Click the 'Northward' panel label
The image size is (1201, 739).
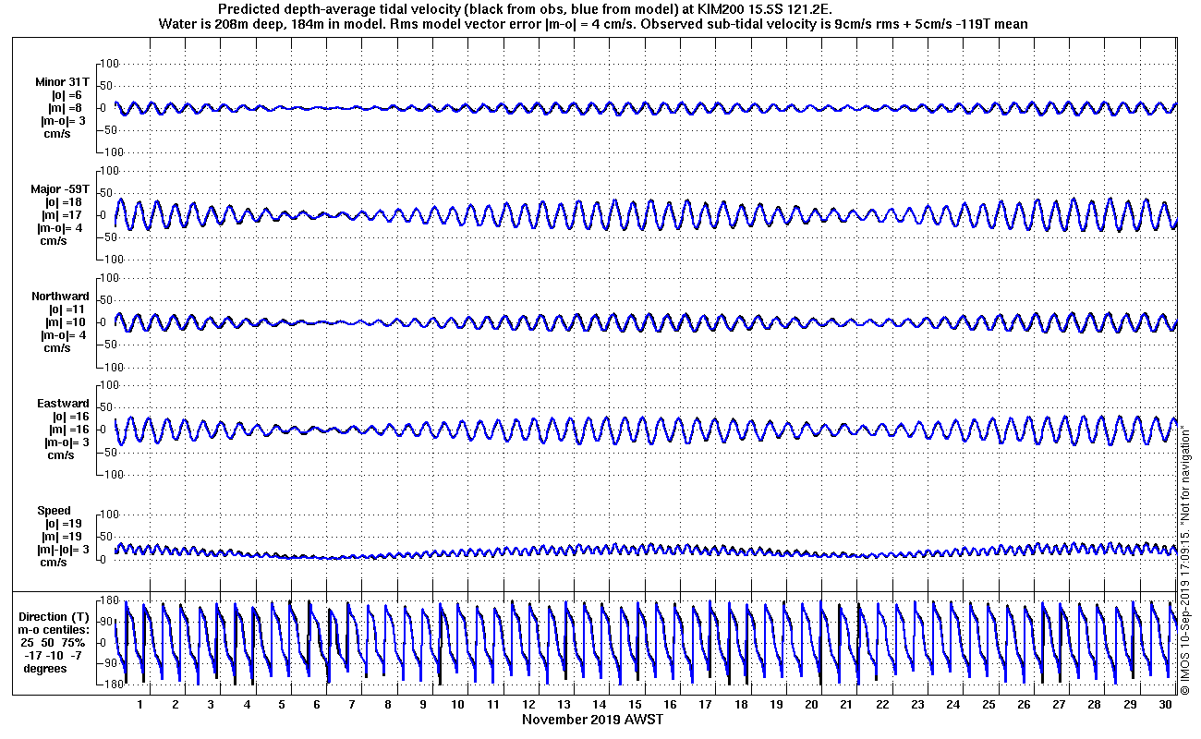pyautogui.click(x=60, y=297)
